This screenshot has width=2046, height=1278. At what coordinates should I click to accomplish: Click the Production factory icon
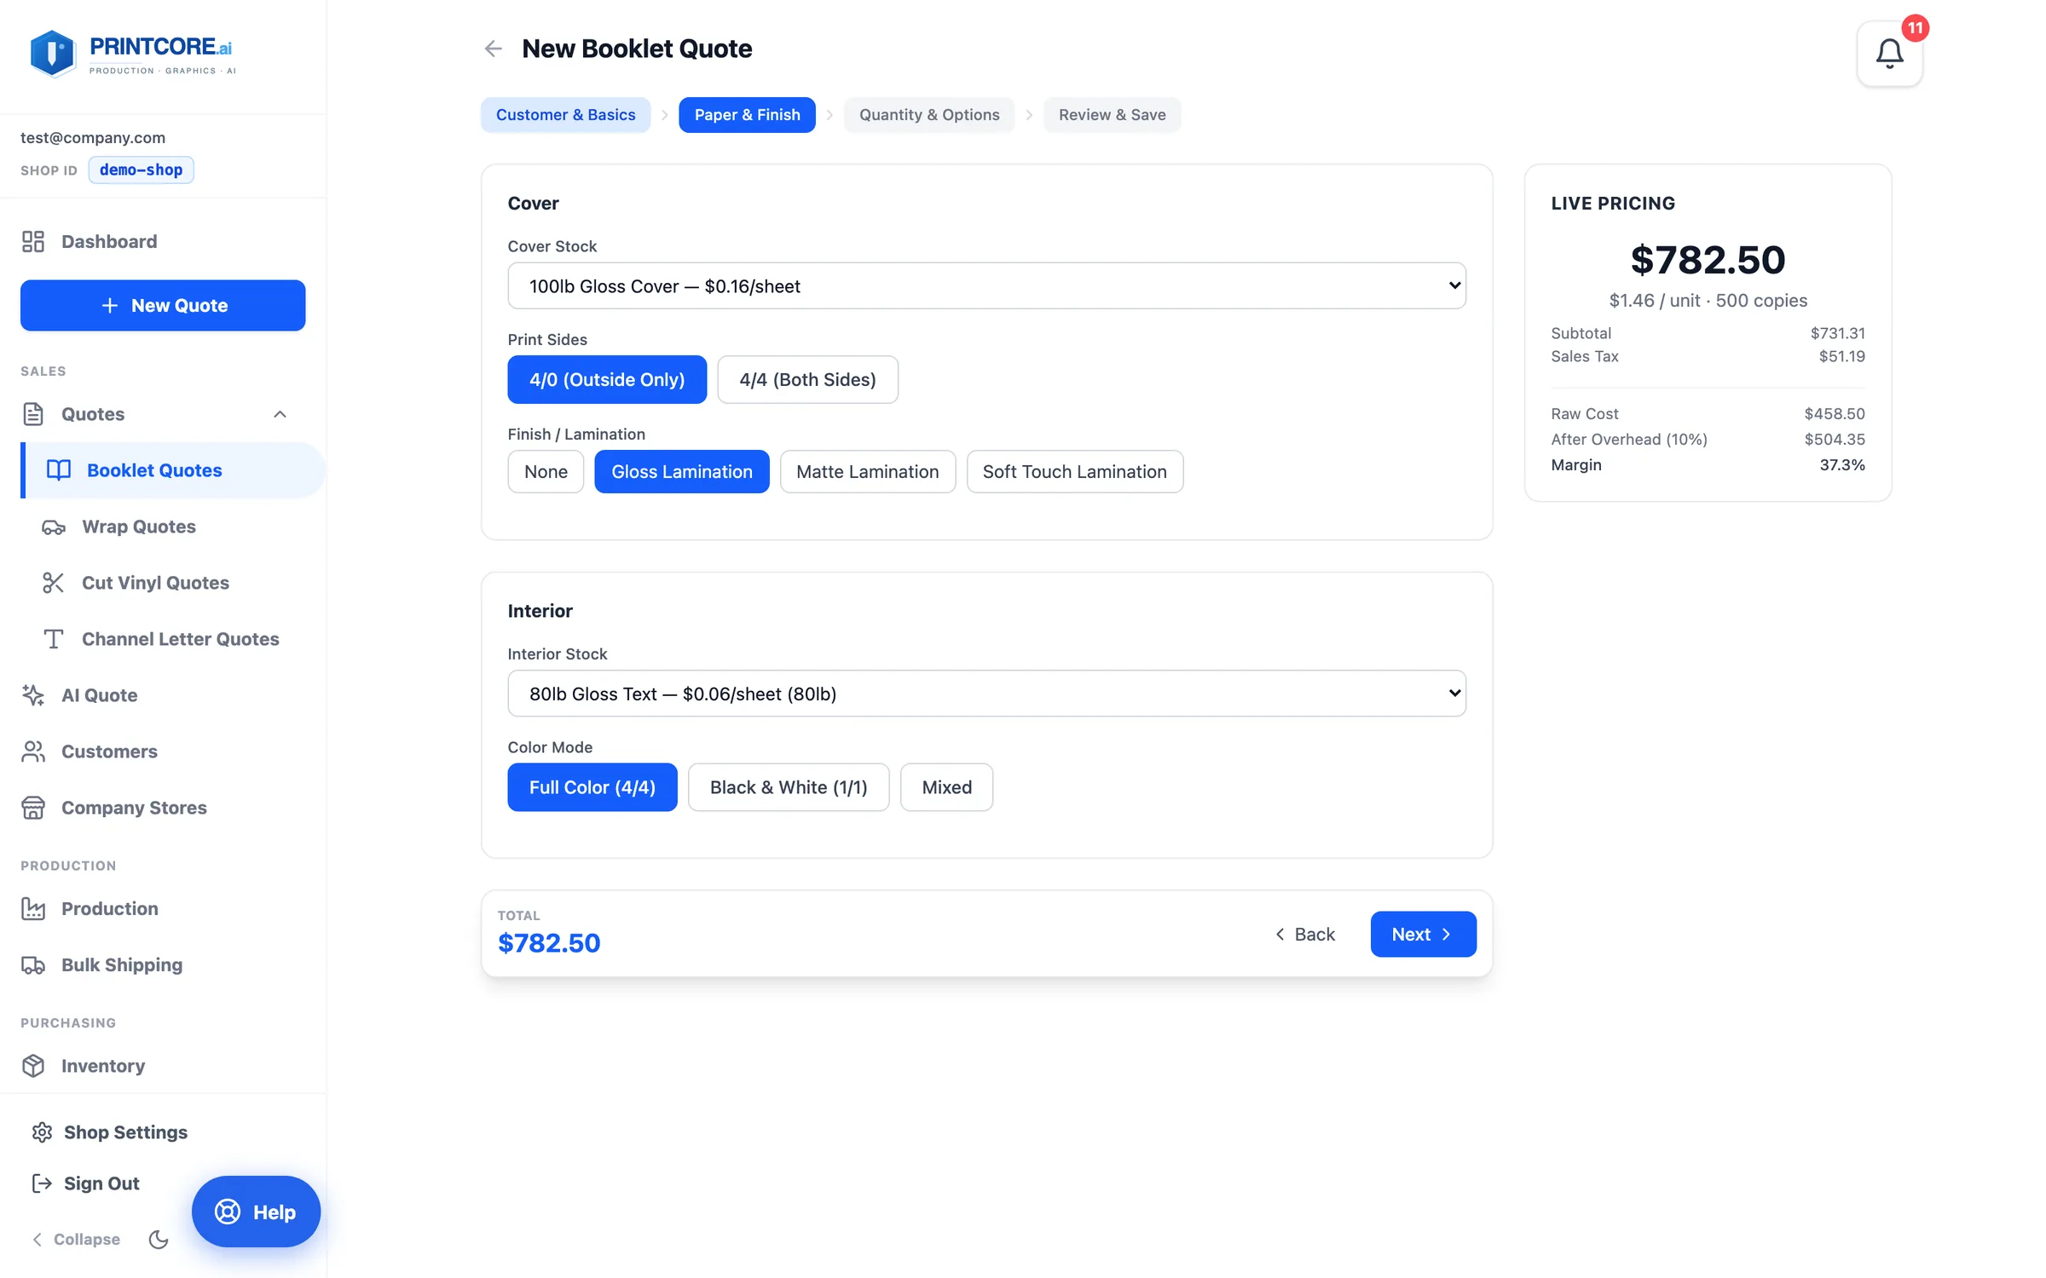[x=33, y=909]
